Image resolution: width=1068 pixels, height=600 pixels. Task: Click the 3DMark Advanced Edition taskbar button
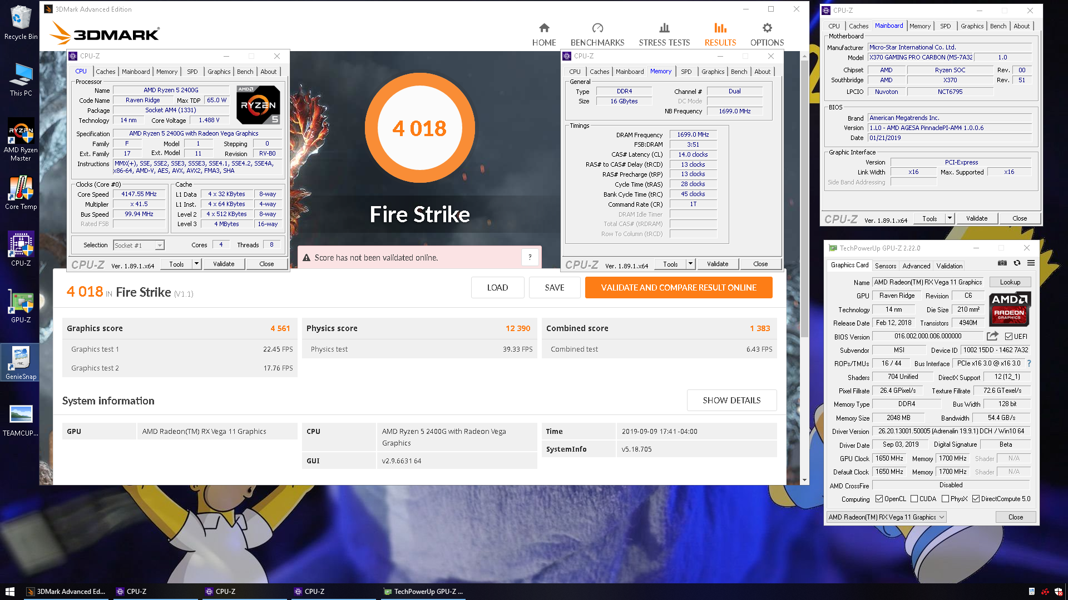pos(67,592)
